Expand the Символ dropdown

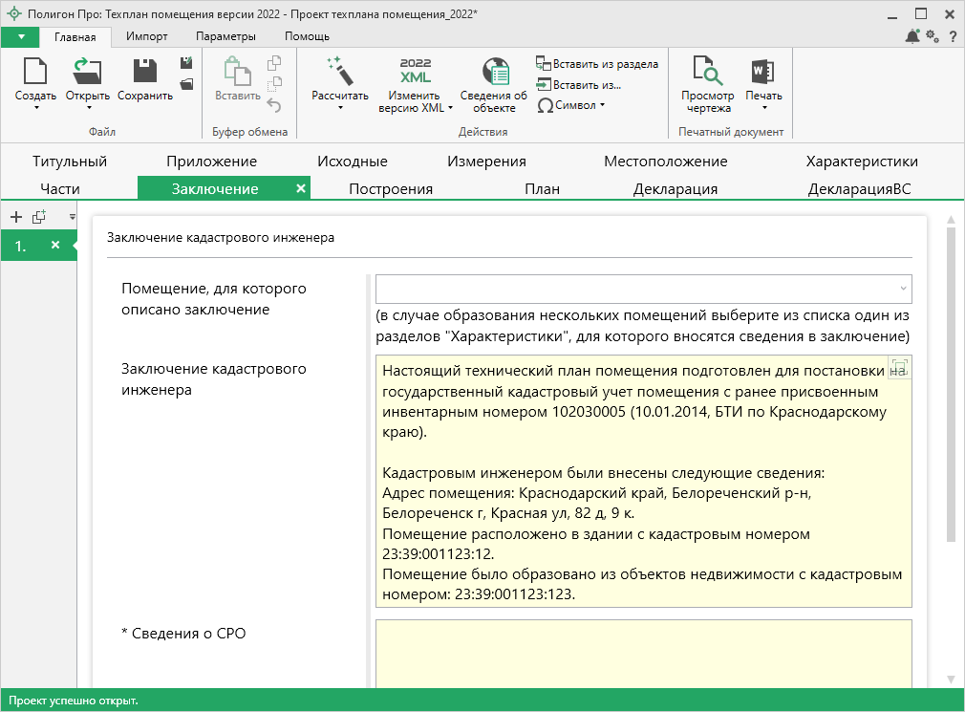571,105
